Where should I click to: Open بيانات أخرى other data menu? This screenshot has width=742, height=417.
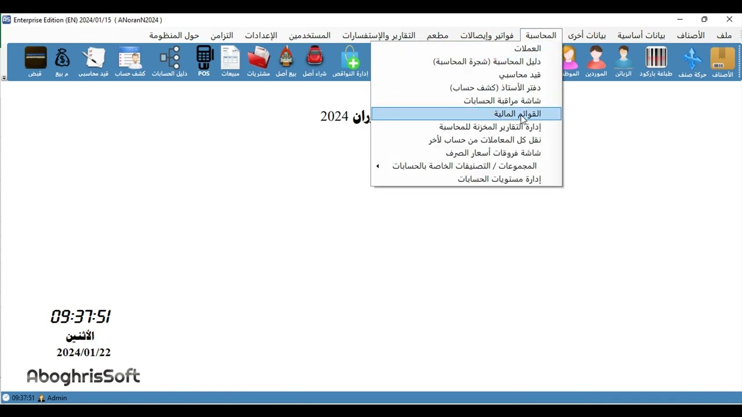click(x=587, y=35)
